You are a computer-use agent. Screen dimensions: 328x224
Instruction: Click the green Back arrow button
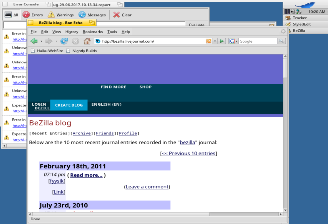(34, 41)
